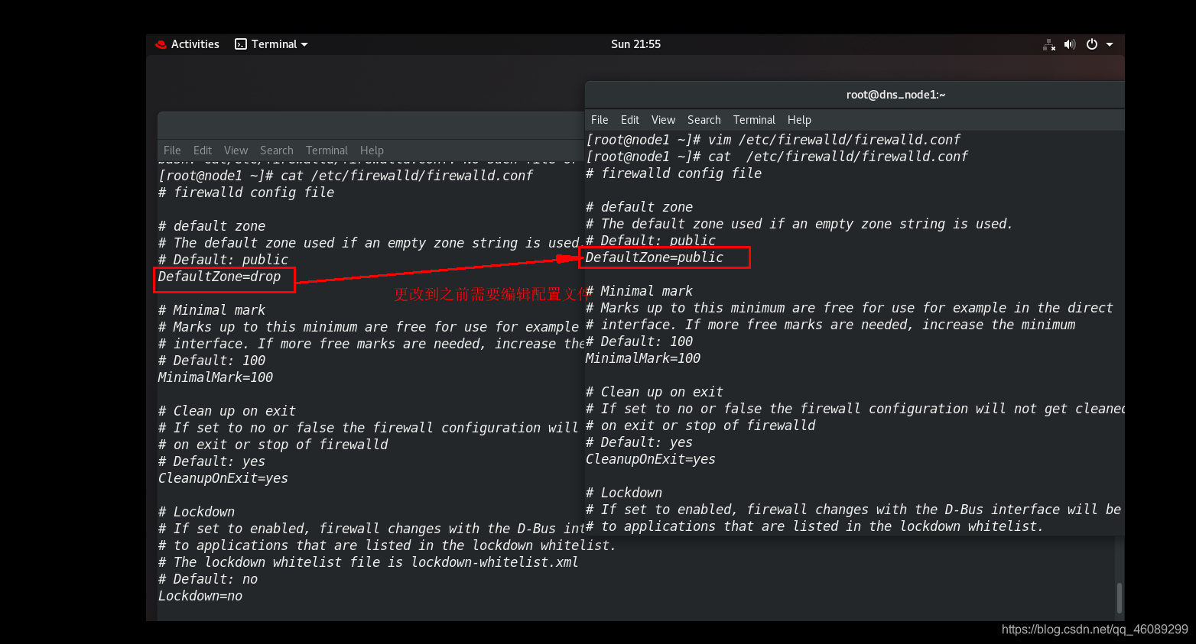Open View menu in front terminal
The width and height of the screenshot is (1196, 644).
pos(663,120)
